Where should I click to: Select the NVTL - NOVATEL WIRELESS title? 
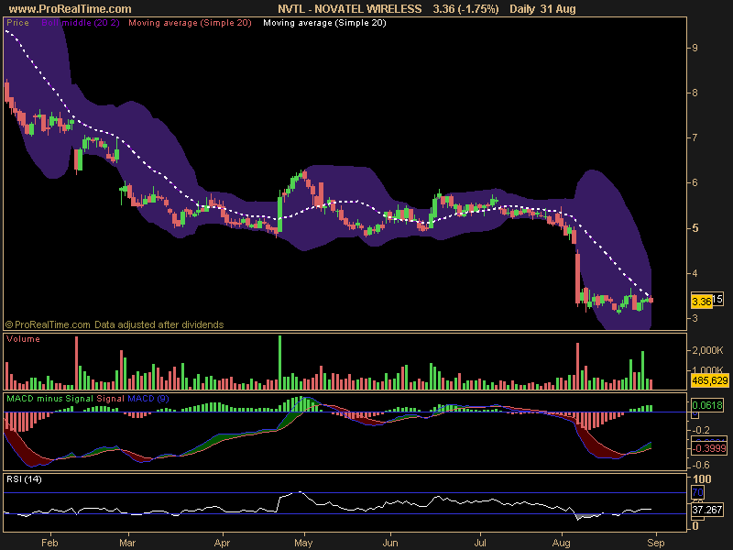click(x=350, y=9)
